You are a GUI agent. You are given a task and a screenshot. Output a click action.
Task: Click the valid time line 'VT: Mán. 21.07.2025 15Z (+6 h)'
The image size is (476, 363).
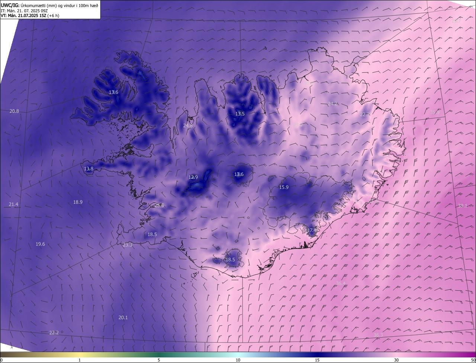(30, 16)
